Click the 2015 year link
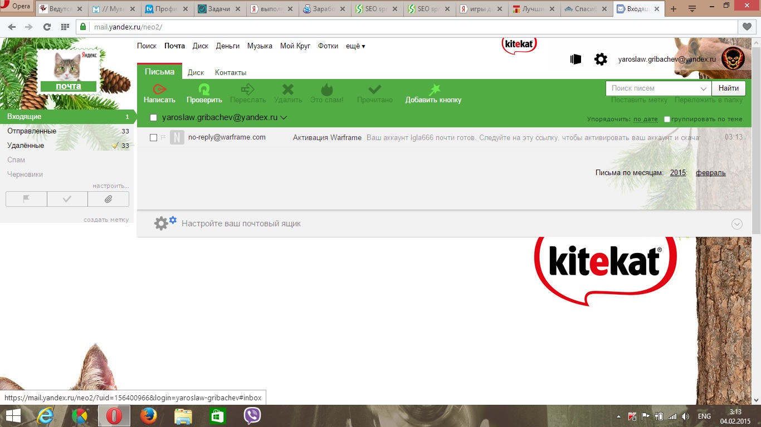This screenshot has width=761, height=427. (x=678, y=173)
